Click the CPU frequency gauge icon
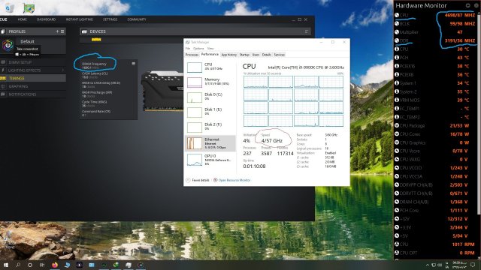This screenshot has height=270, width=481. click(x=397, y=15)
